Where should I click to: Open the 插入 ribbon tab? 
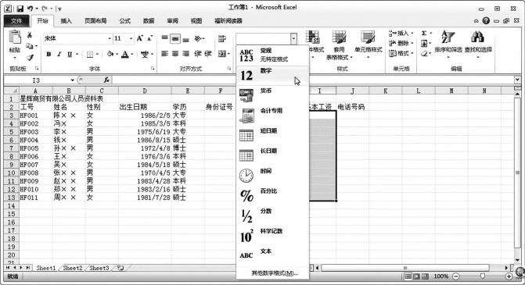(67, 21)
